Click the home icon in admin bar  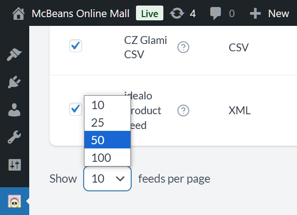(x=19, y=13)
